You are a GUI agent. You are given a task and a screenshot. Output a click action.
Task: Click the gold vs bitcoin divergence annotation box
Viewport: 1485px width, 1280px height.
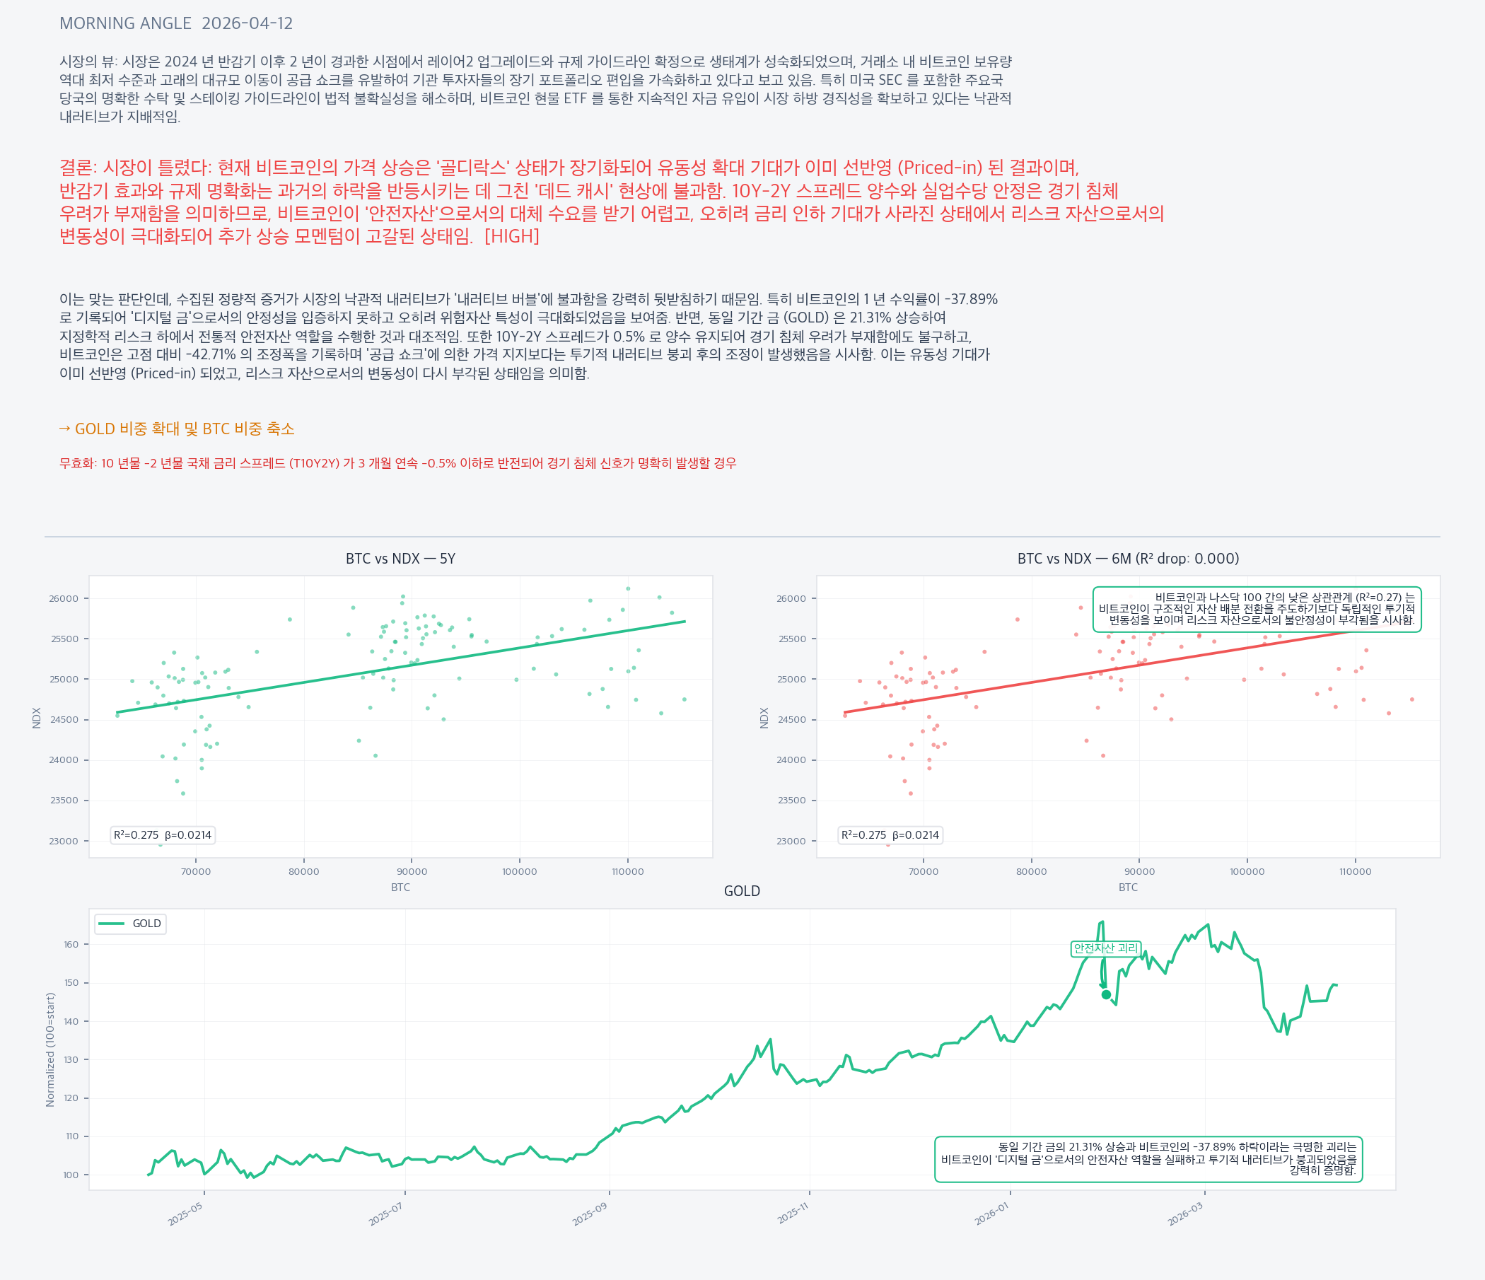(1148, 1159)
